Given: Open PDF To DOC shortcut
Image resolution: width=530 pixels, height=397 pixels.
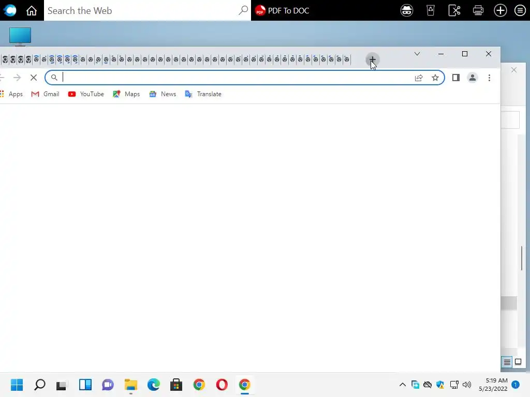Looking at the screenshot, I should 282,10.
